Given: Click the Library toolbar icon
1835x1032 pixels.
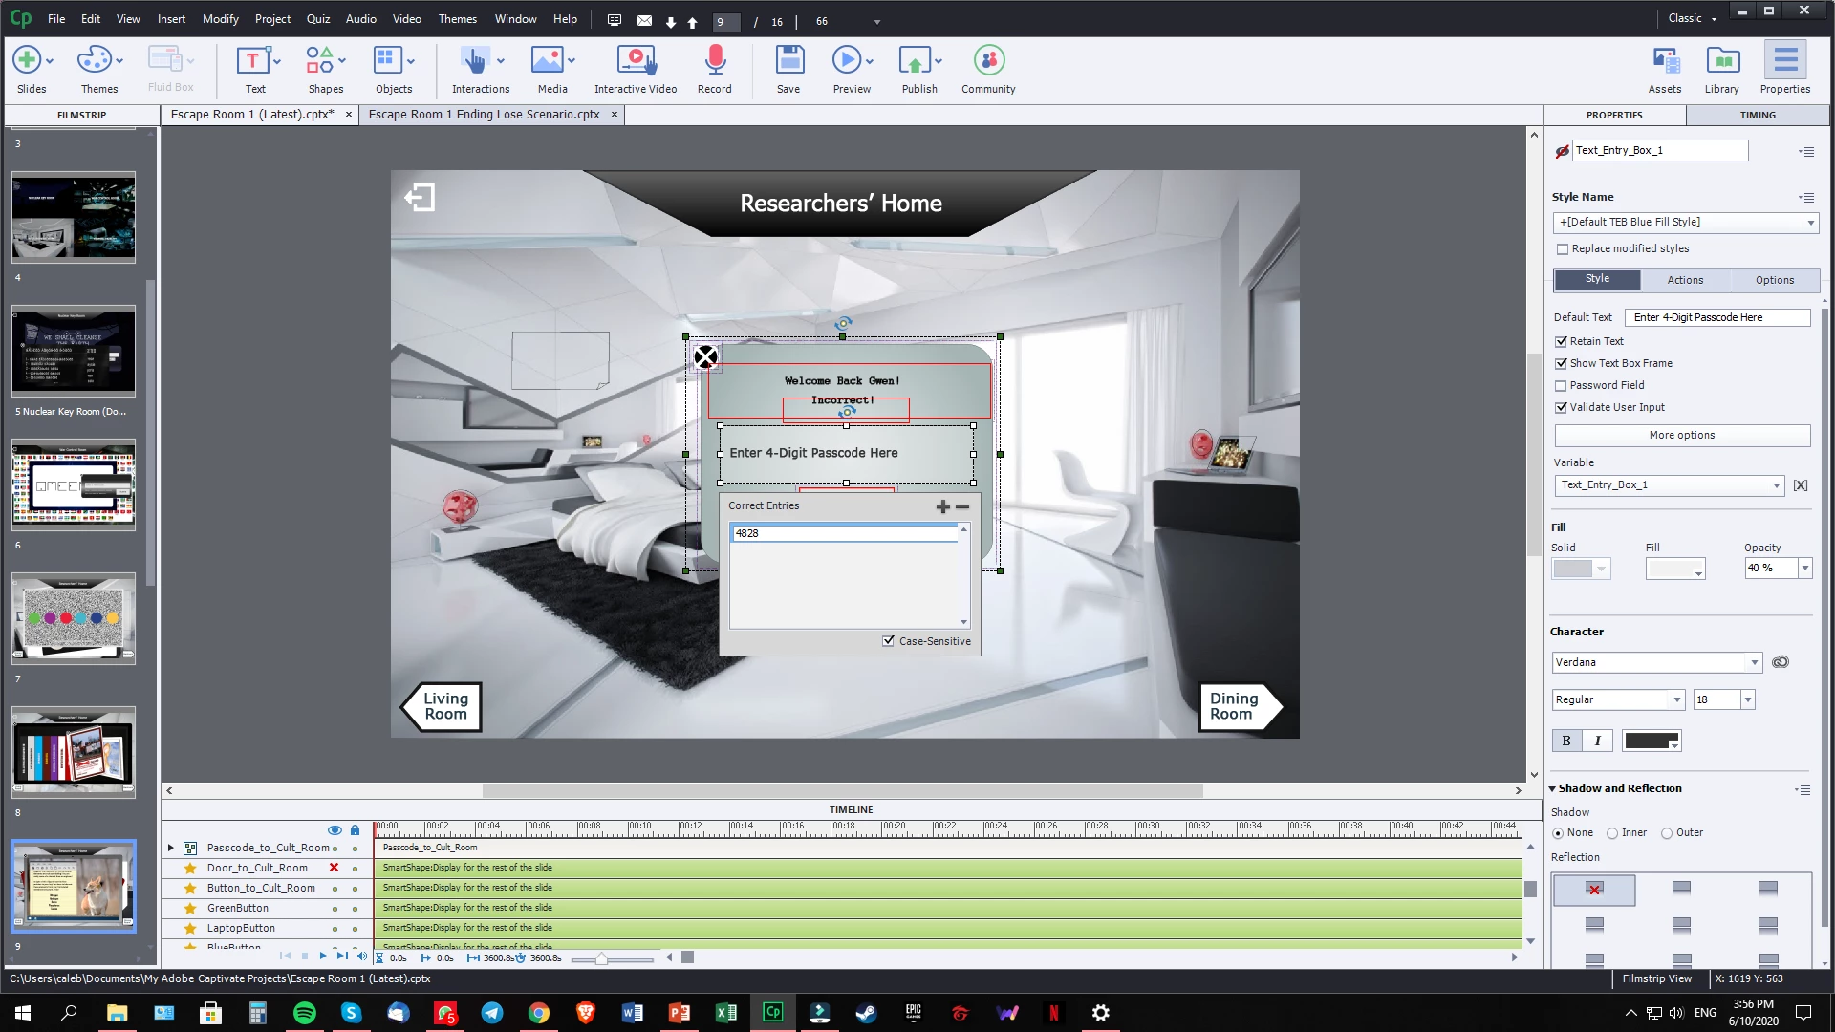Looking at the screenshot, I should point(1721,61).
